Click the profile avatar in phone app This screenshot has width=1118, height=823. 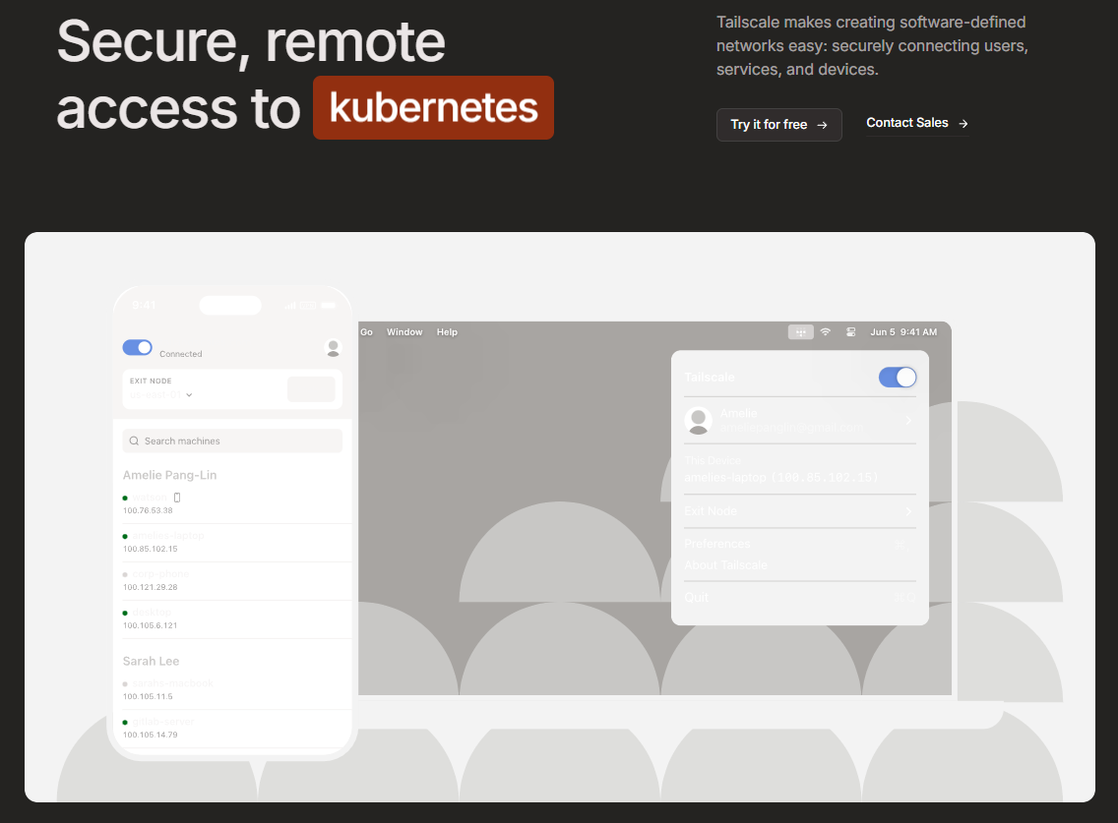[x=333, y=348]
